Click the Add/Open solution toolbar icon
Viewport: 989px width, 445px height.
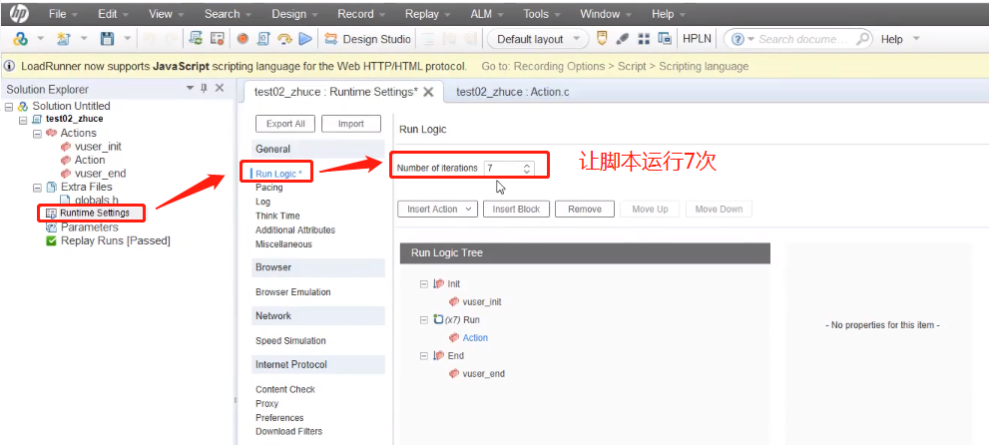[x=20, y=39]
